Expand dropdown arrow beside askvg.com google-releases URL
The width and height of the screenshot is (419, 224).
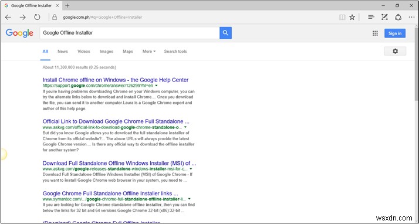coord(191,169)
